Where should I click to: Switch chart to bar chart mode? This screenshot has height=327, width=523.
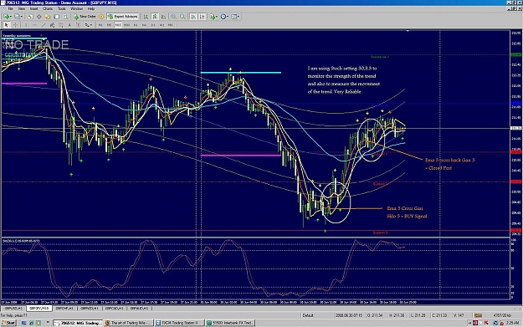coord(146,17)
